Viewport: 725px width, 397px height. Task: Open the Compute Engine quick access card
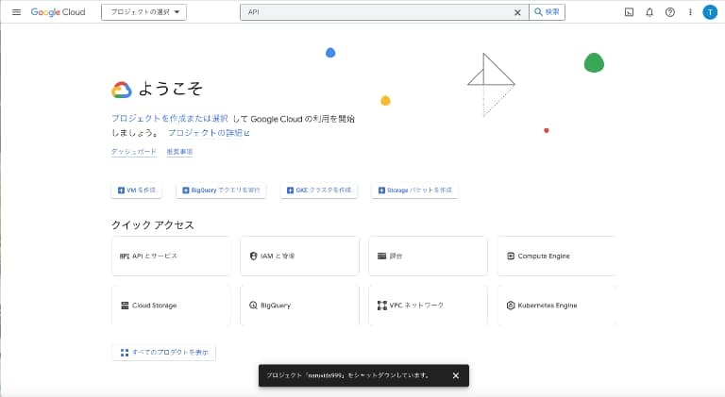(x=557, y=256)
